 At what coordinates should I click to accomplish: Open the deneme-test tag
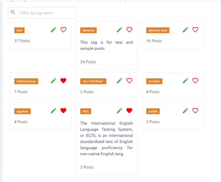pyautogui.click(x=158, y=31)
